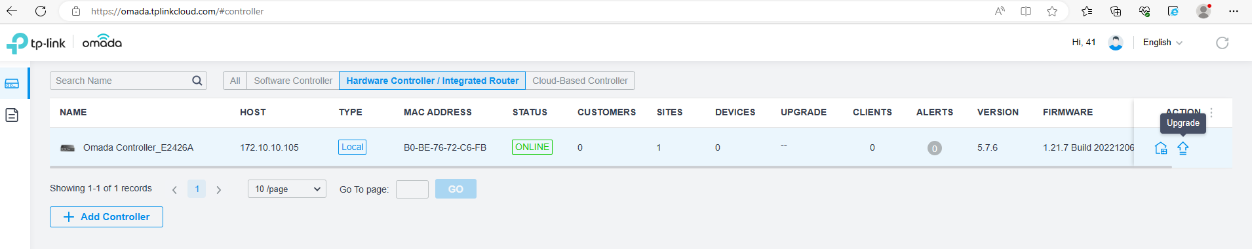
Task: Open browser essentials heart icon
Action: click(x=1144, y=11)
